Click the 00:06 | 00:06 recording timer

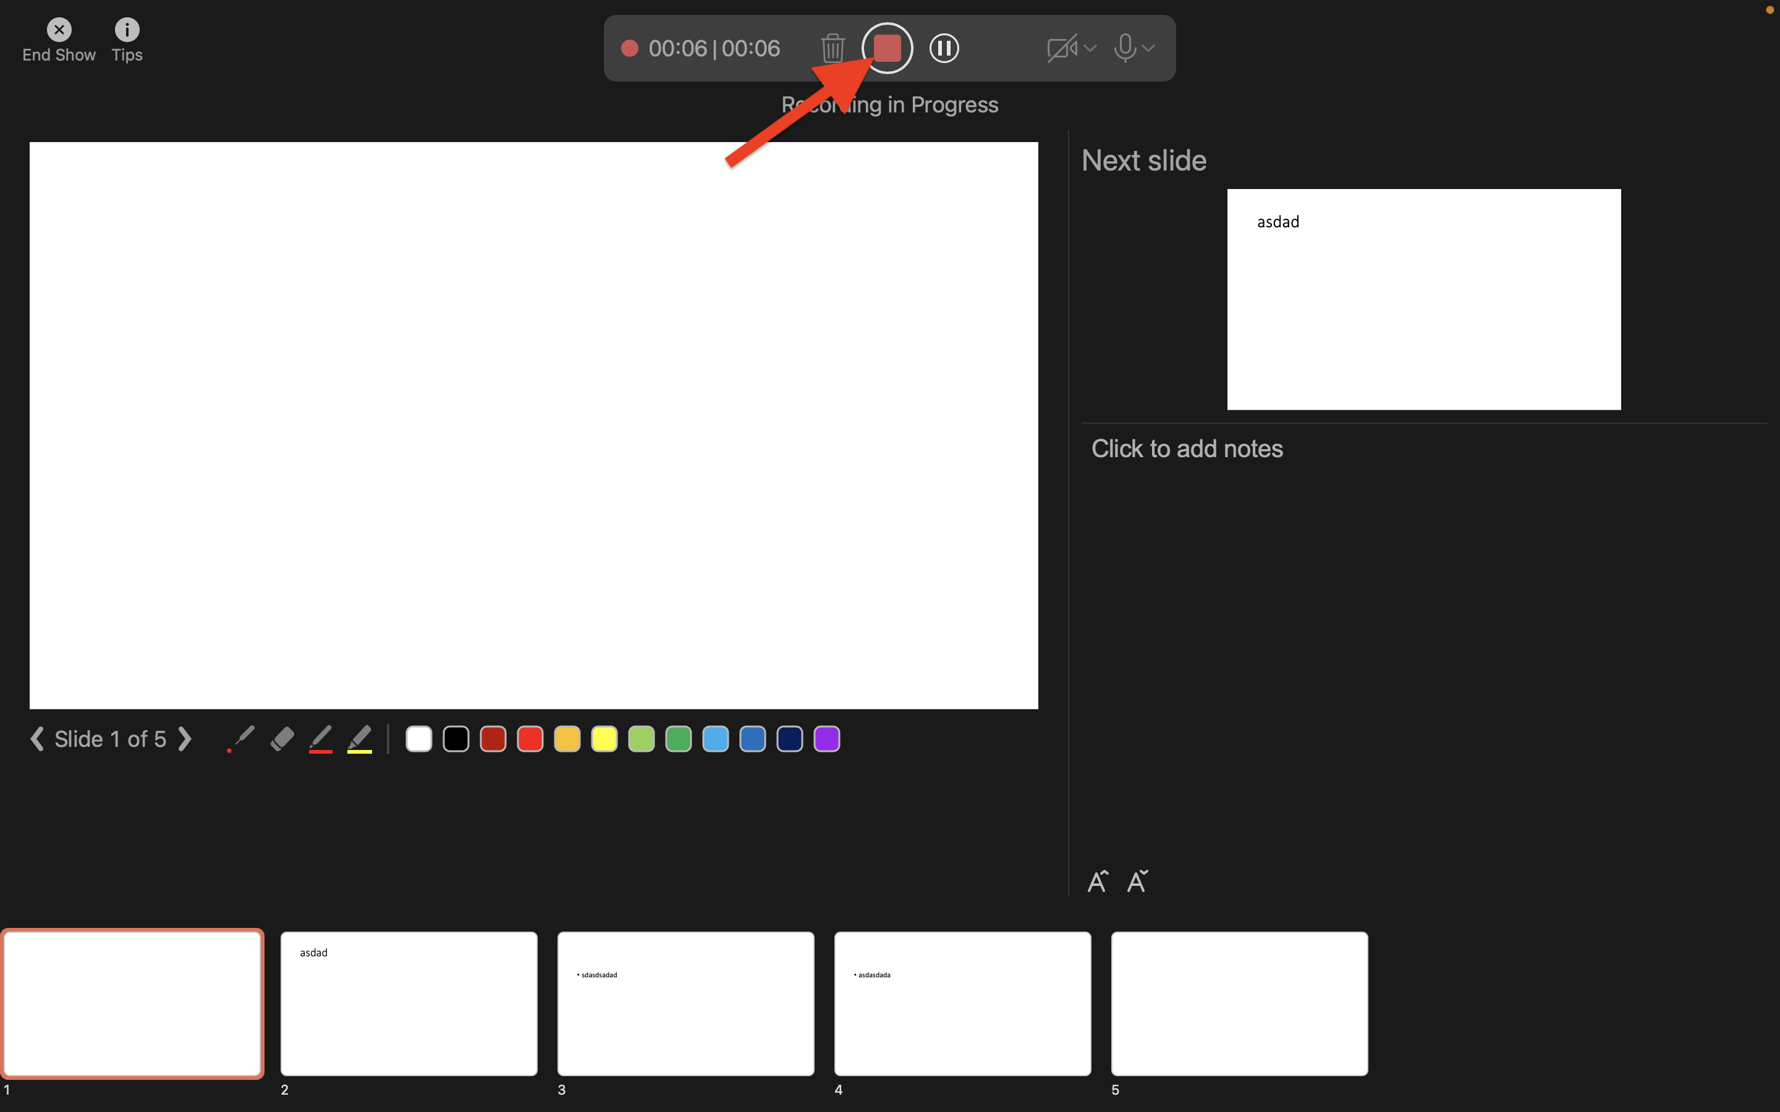pyautogui.click(x=713, y=49)
